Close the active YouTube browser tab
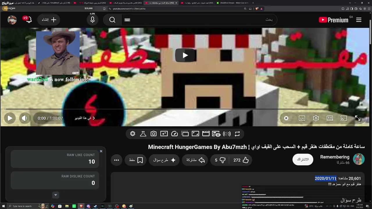372x209 pixels. click(x=176, y=3)
